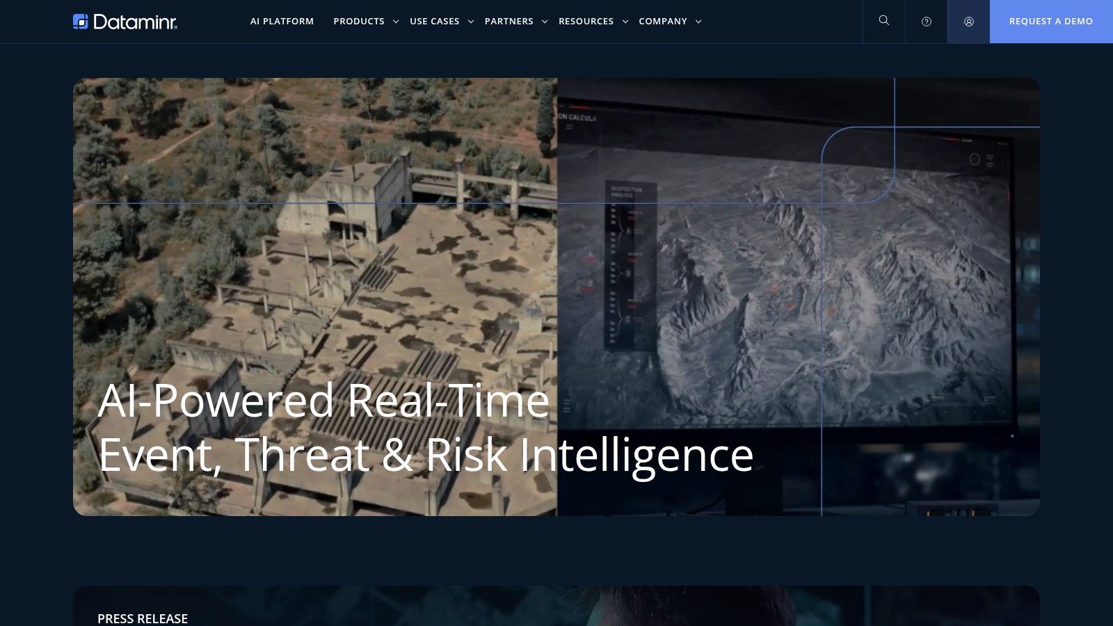This screenshot has width=1113, height=626.
Task: Click the help question mark icon
Action: pyautogui.click(x=927, y=22)
